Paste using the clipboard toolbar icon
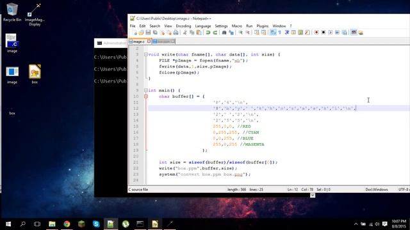The image size is (410, 230). coord(199,33)
